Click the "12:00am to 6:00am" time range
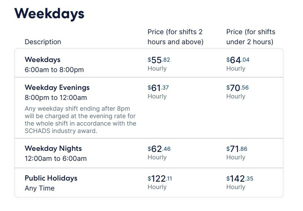 click(56, 159)
